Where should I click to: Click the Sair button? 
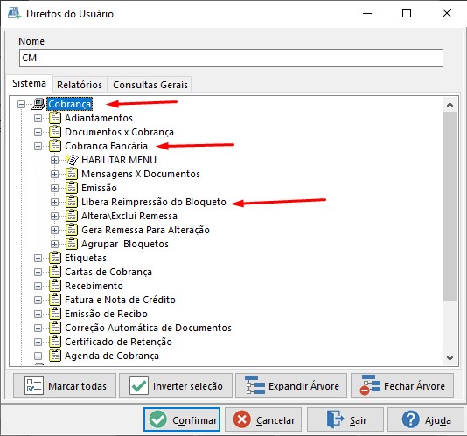pos(345,419)
